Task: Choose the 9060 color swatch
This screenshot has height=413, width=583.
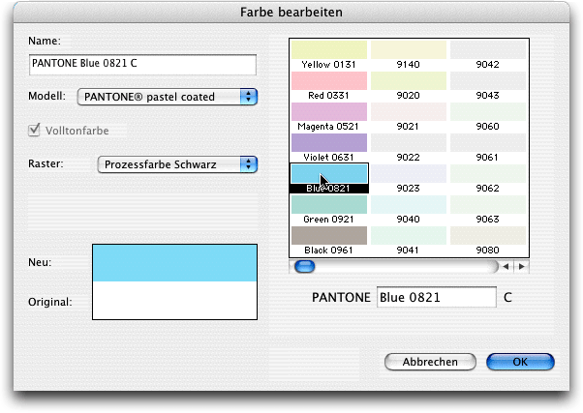Action: (488, 112)
